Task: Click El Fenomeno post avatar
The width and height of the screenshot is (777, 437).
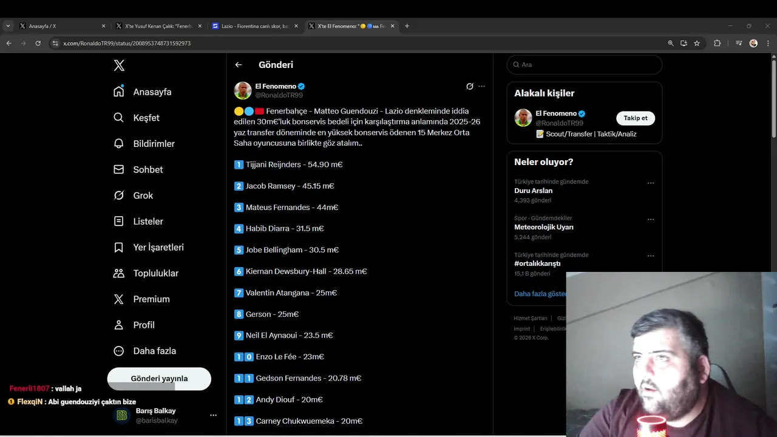Action: (x=243, y=90)
